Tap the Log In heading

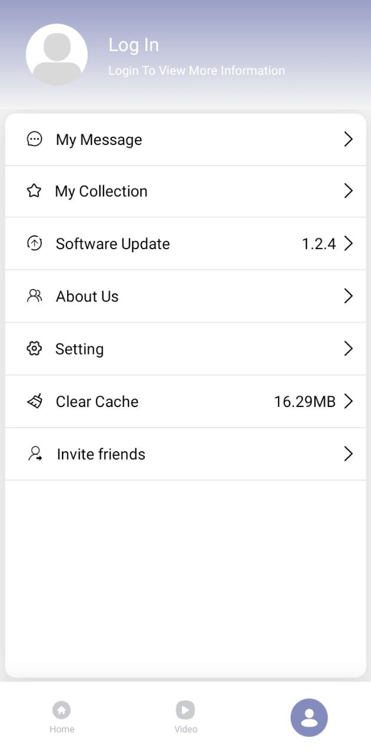134,45
